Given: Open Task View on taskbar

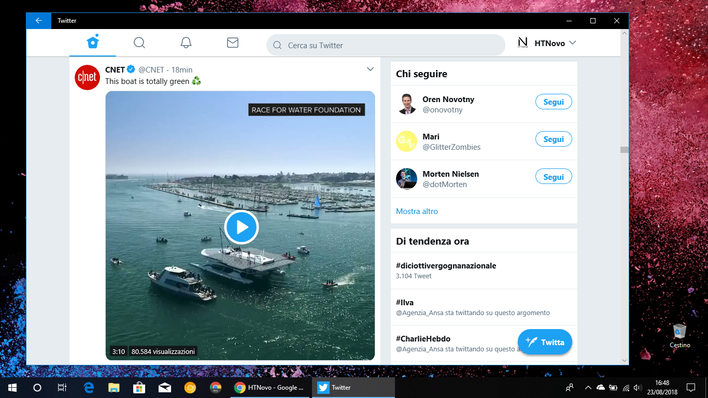Looking at the screenshot, I should (x=62, y=387).
